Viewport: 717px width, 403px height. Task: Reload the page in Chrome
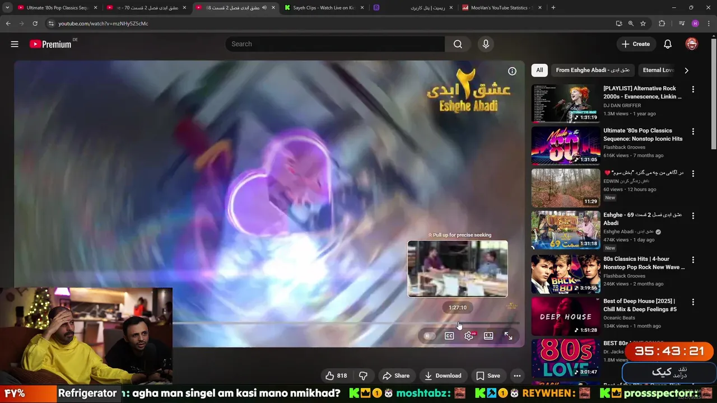click(35, 24)
